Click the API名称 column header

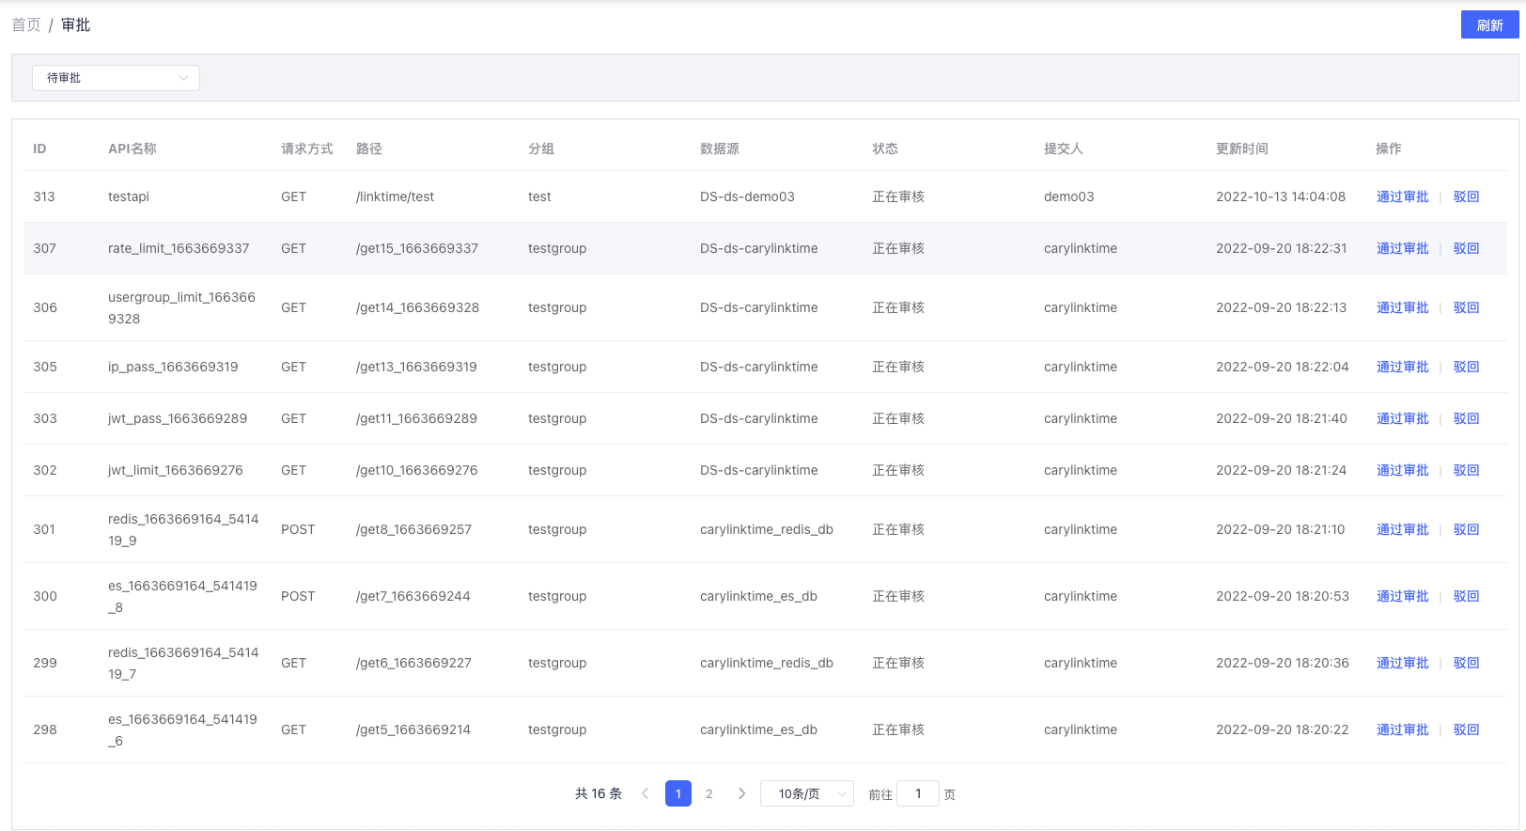(x=132, y=149)
